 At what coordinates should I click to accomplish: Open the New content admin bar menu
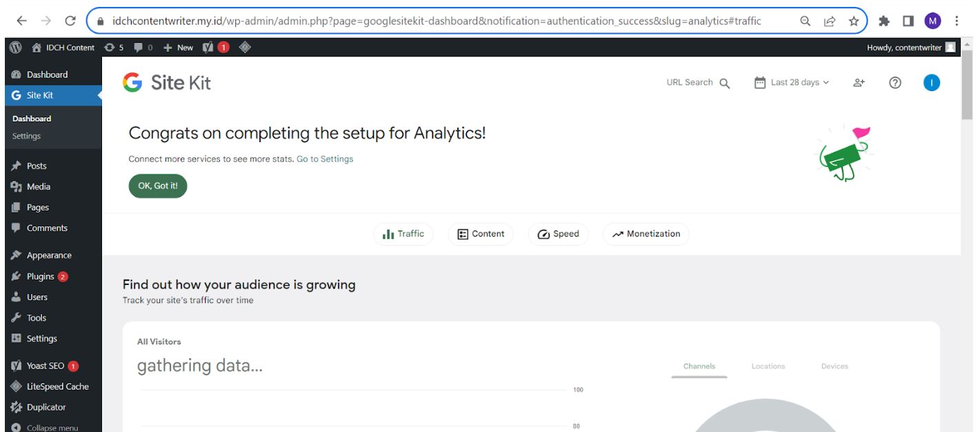pyautogui.click(x=178, y=48)
